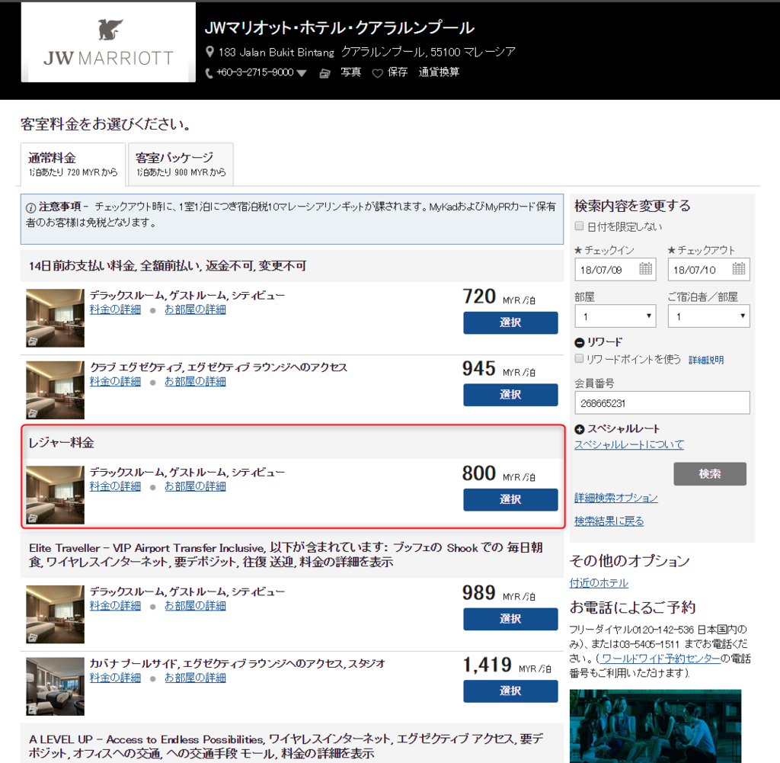The width and height of the screenshot is (780, 763).
Task: Click the heart save icon
Action: point(378,73)
